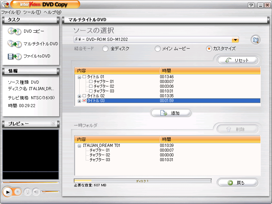Screen dimensions: 272x204
Task: Click the black preview video area
Action: [x=31, y=154]
